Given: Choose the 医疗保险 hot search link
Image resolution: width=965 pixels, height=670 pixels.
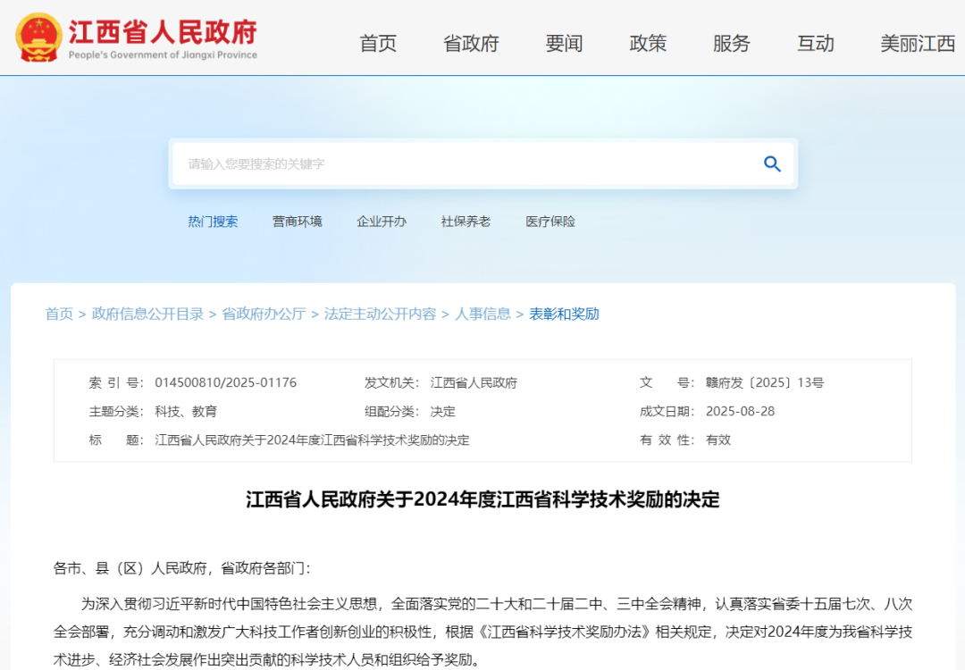Looking at the screenshot, I should (x=550, y=222).
